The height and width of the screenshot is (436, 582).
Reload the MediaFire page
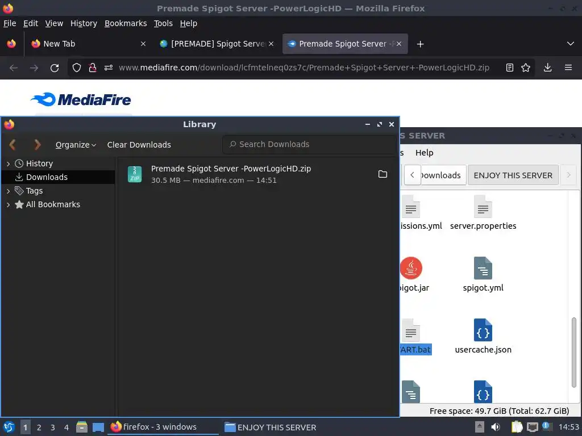[55, 68]
